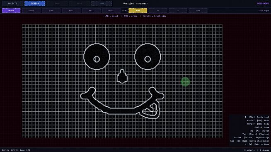Enable vertical symmetry V
Screen dimensions: 271x152
(x=178, y=10)
